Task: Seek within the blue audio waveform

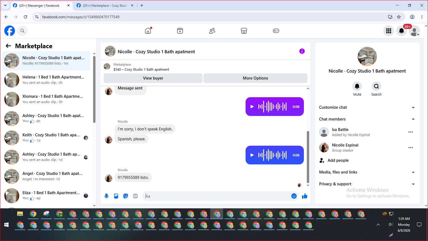Action: click(272, 155)
